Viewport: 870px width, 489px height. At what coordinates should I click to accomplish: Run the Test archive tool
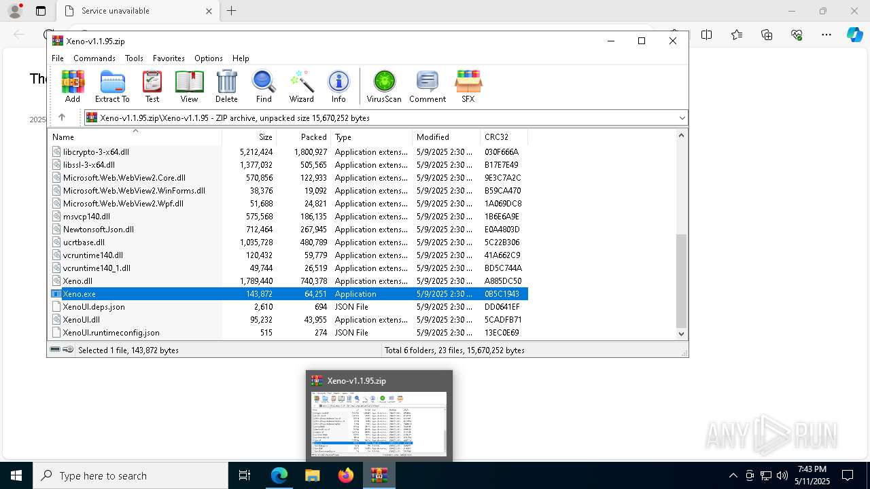[x=152, y=86]
